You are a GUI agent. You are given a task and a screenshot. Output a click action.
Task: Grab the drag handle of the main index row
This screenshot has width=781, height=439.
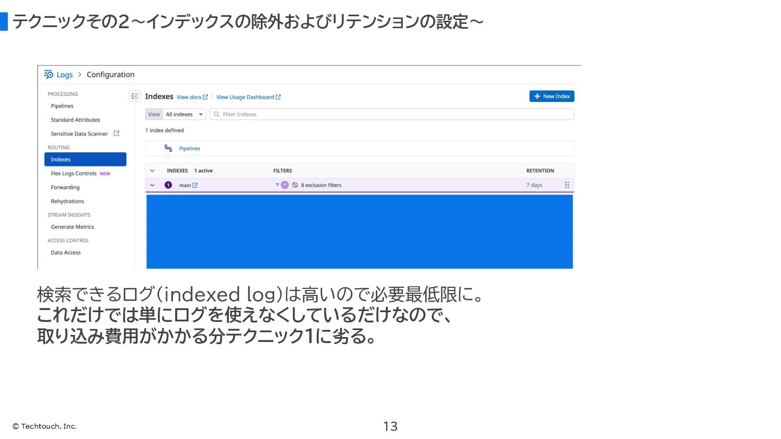[x=567, y=185]
